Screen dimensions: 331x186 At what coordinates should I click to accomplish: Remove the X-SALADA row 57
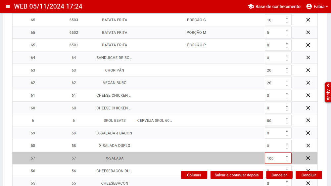[x=308, y=158]
